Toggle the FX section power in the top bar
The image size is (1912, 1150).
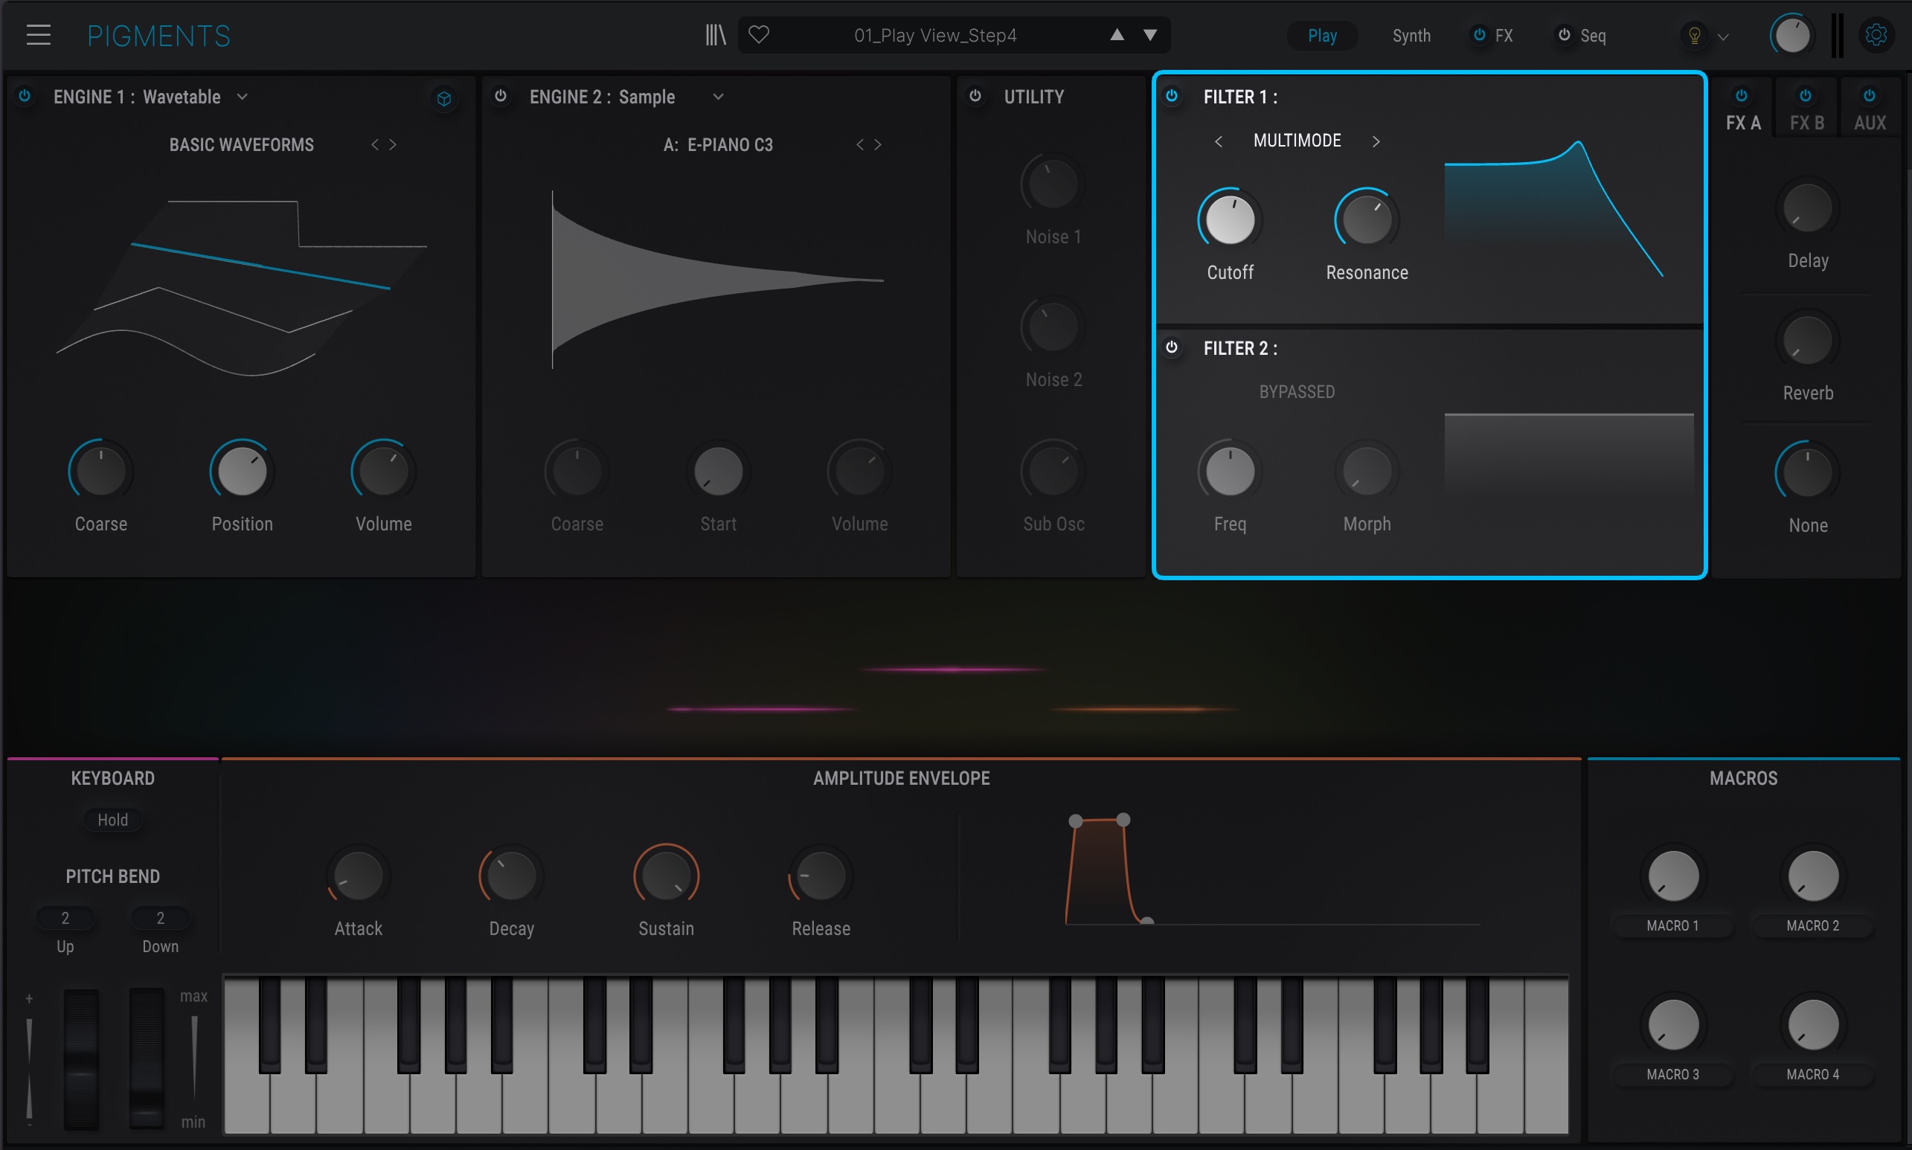pyautogui.click(x=1480, y=35)
